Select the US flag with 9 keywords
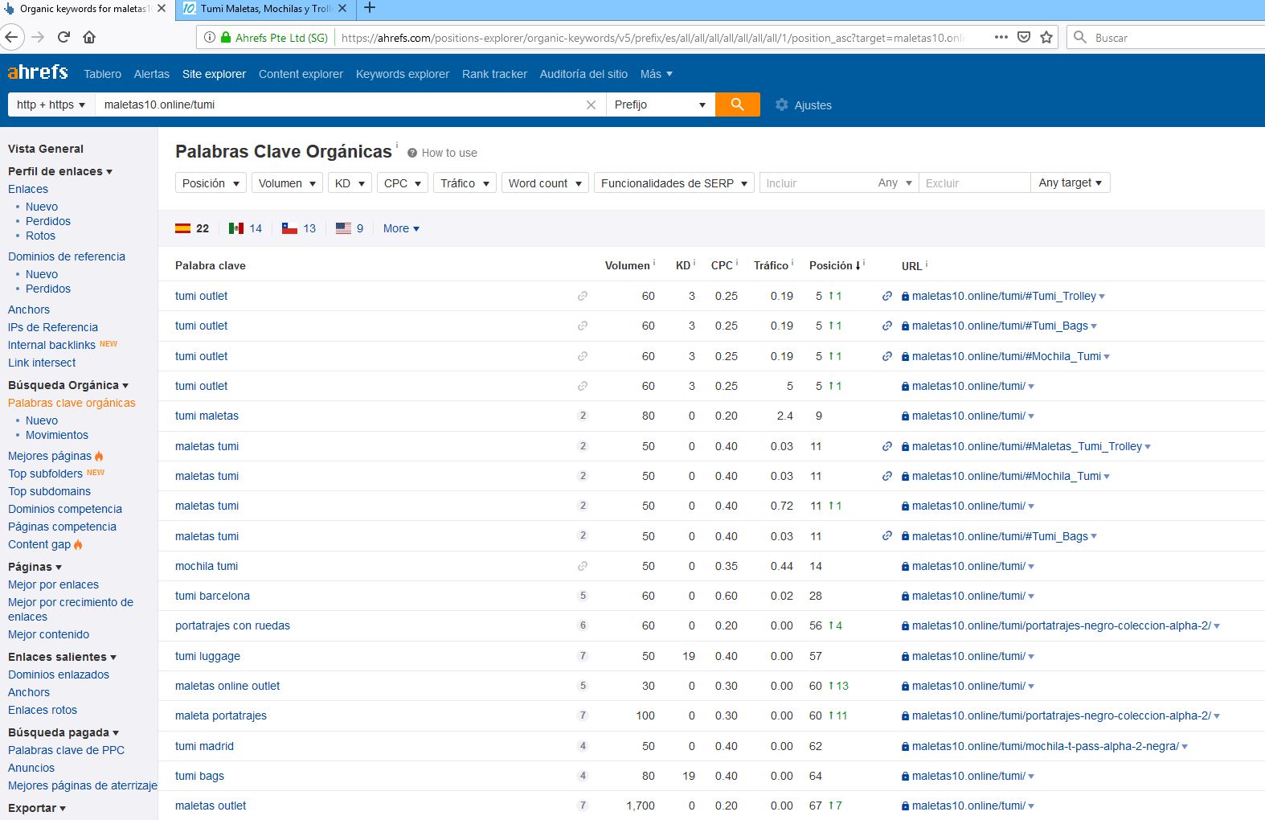 point(350,228)
